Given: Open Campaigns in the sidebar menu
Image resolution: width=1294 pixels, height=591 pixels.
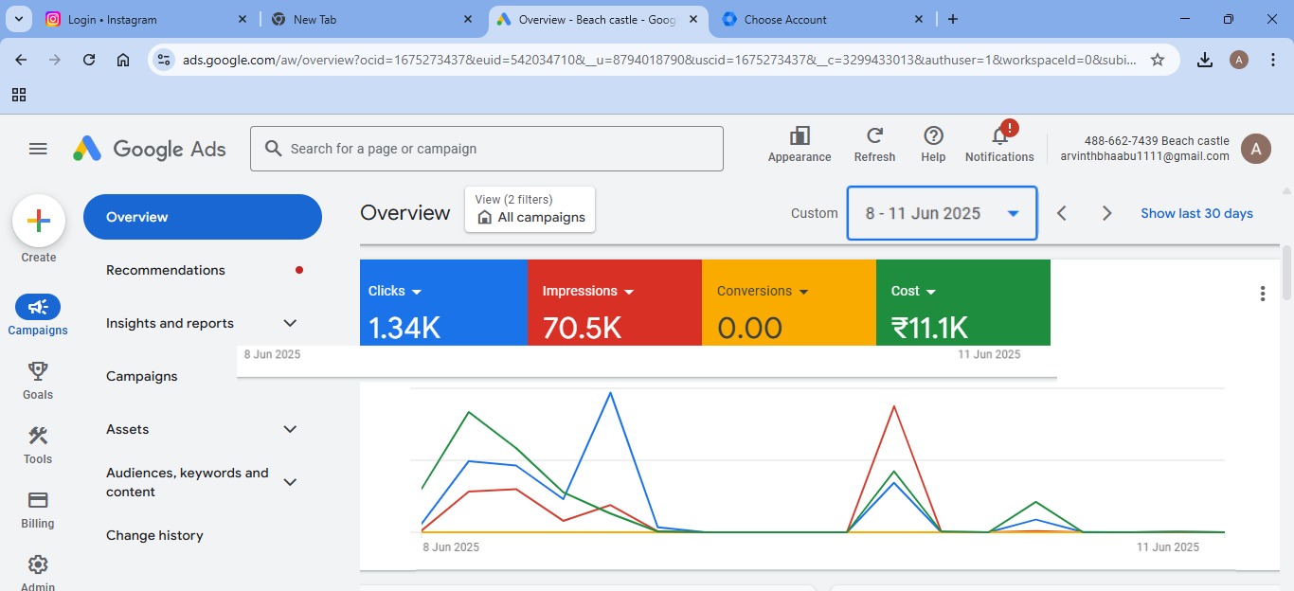Looking at the screenshot, I should tap(142, 376).
